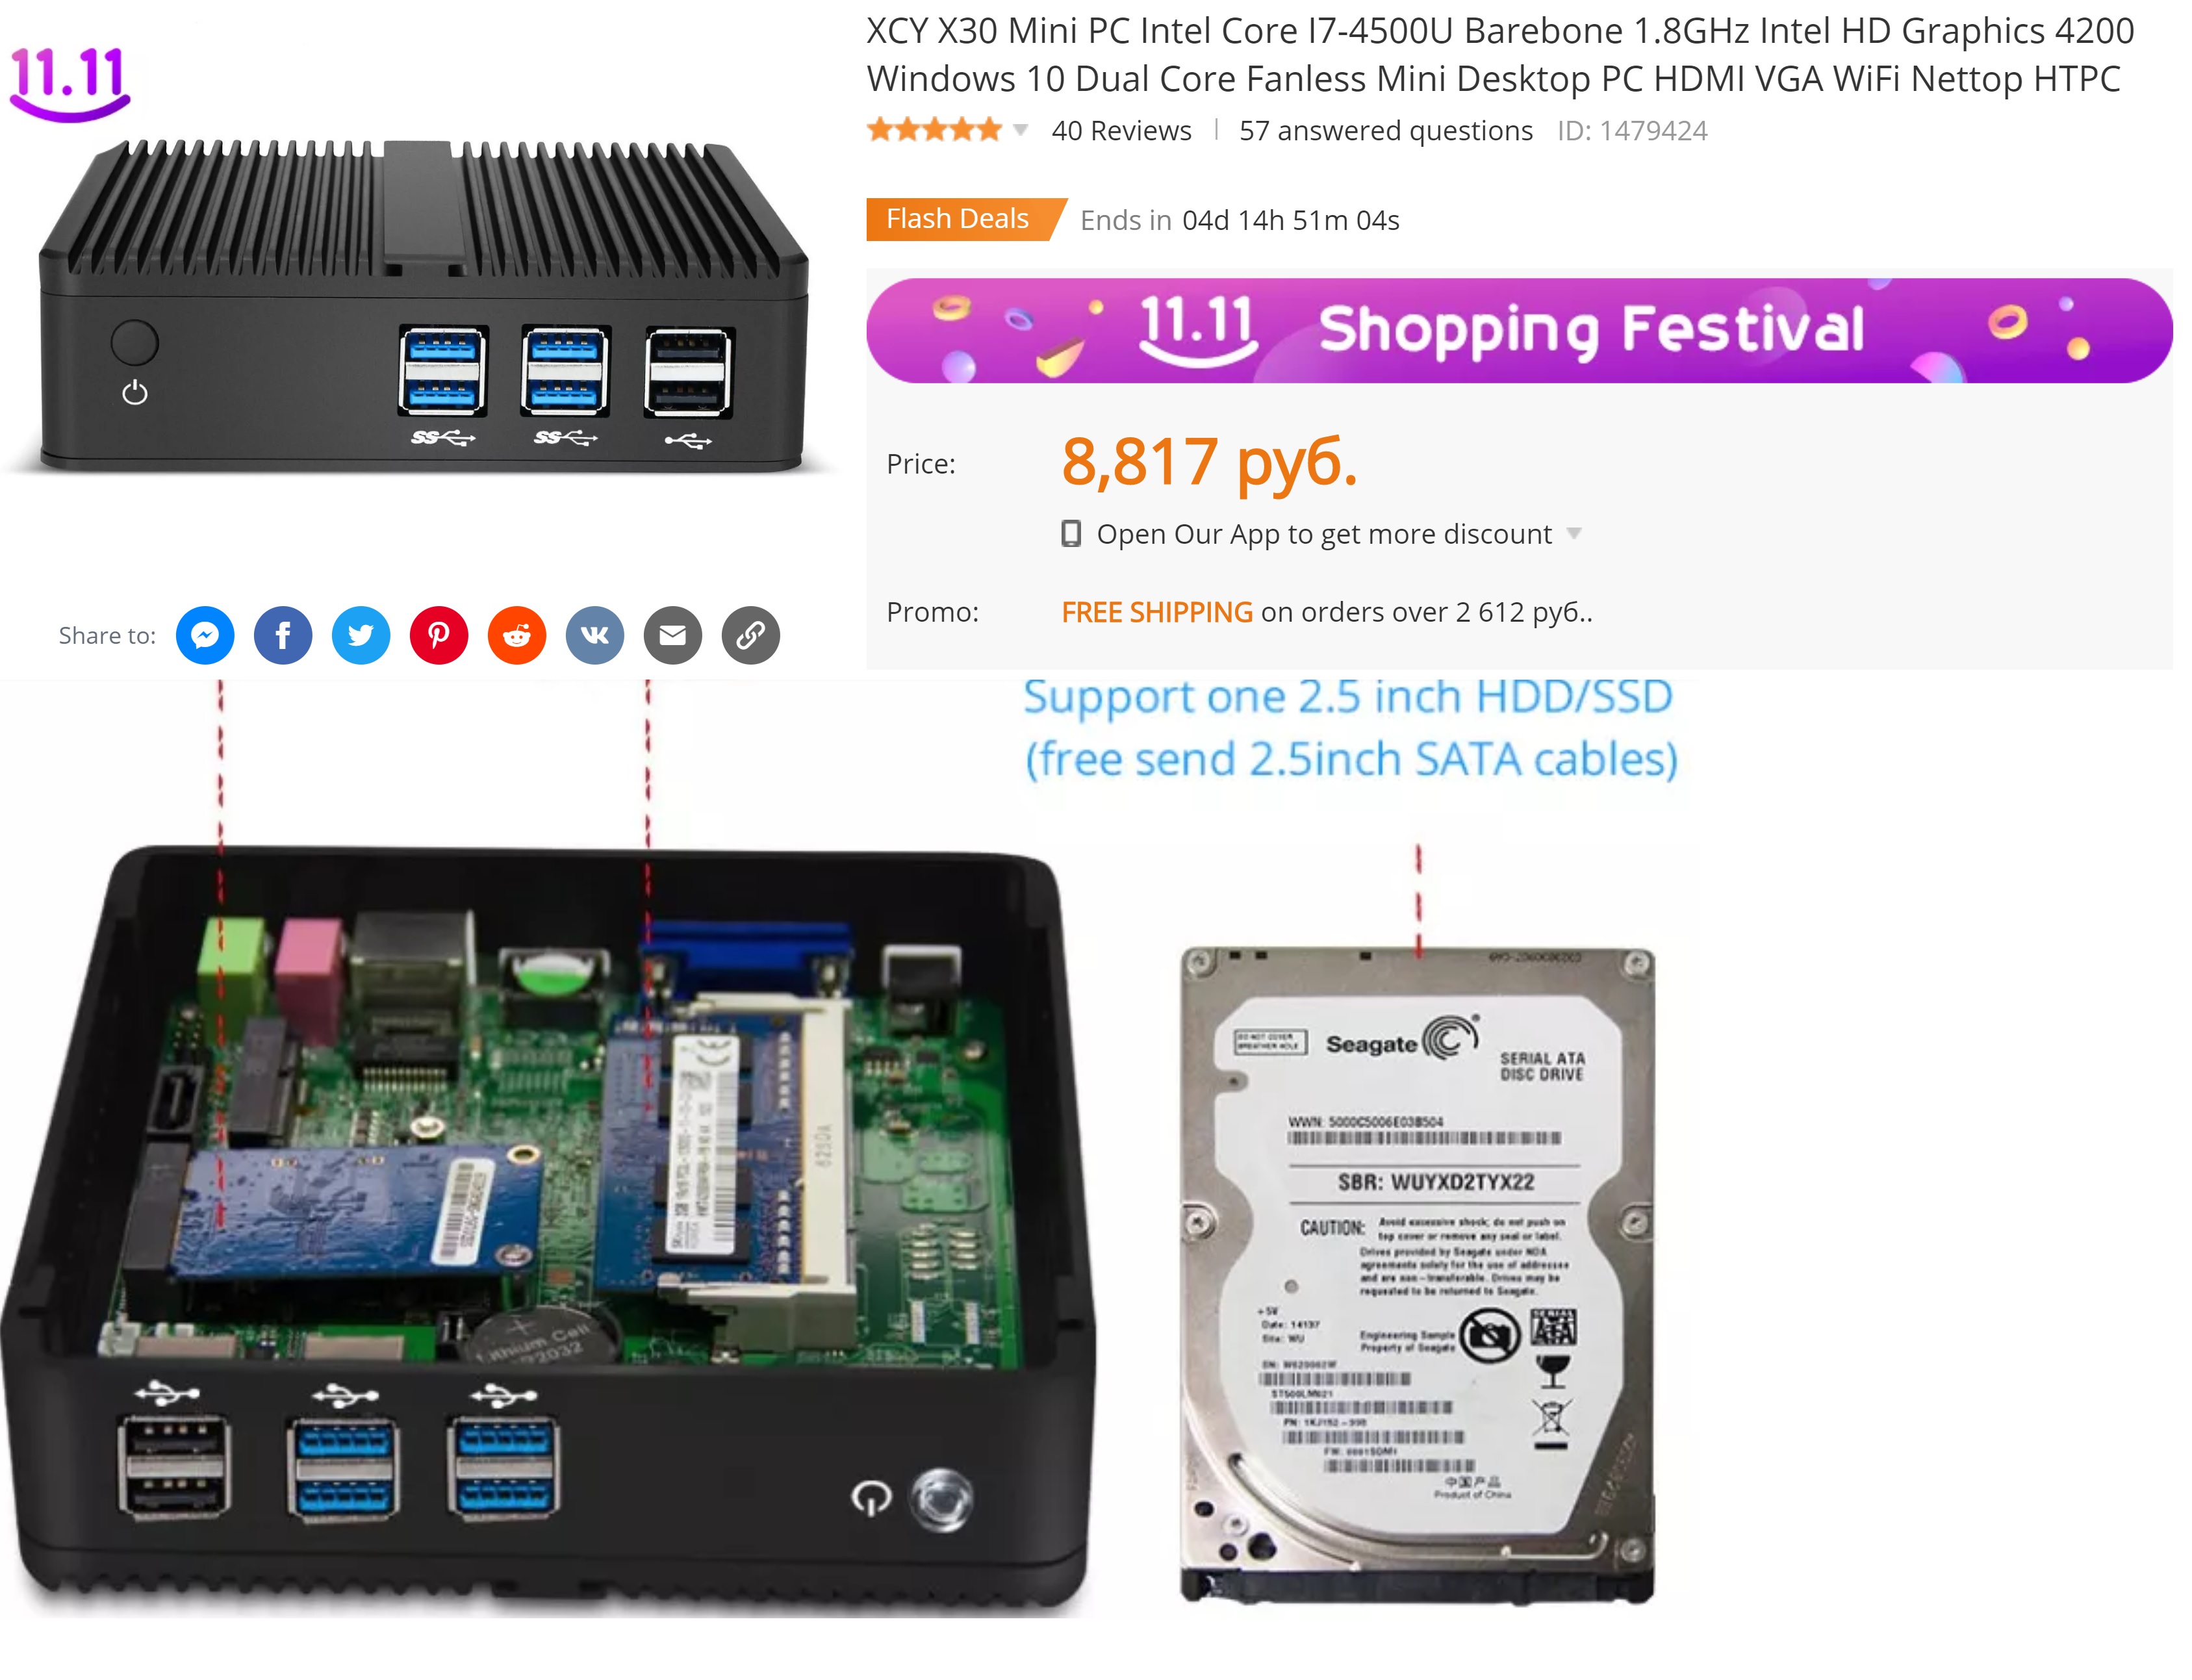Share product on Reddit

pos(517,635)
